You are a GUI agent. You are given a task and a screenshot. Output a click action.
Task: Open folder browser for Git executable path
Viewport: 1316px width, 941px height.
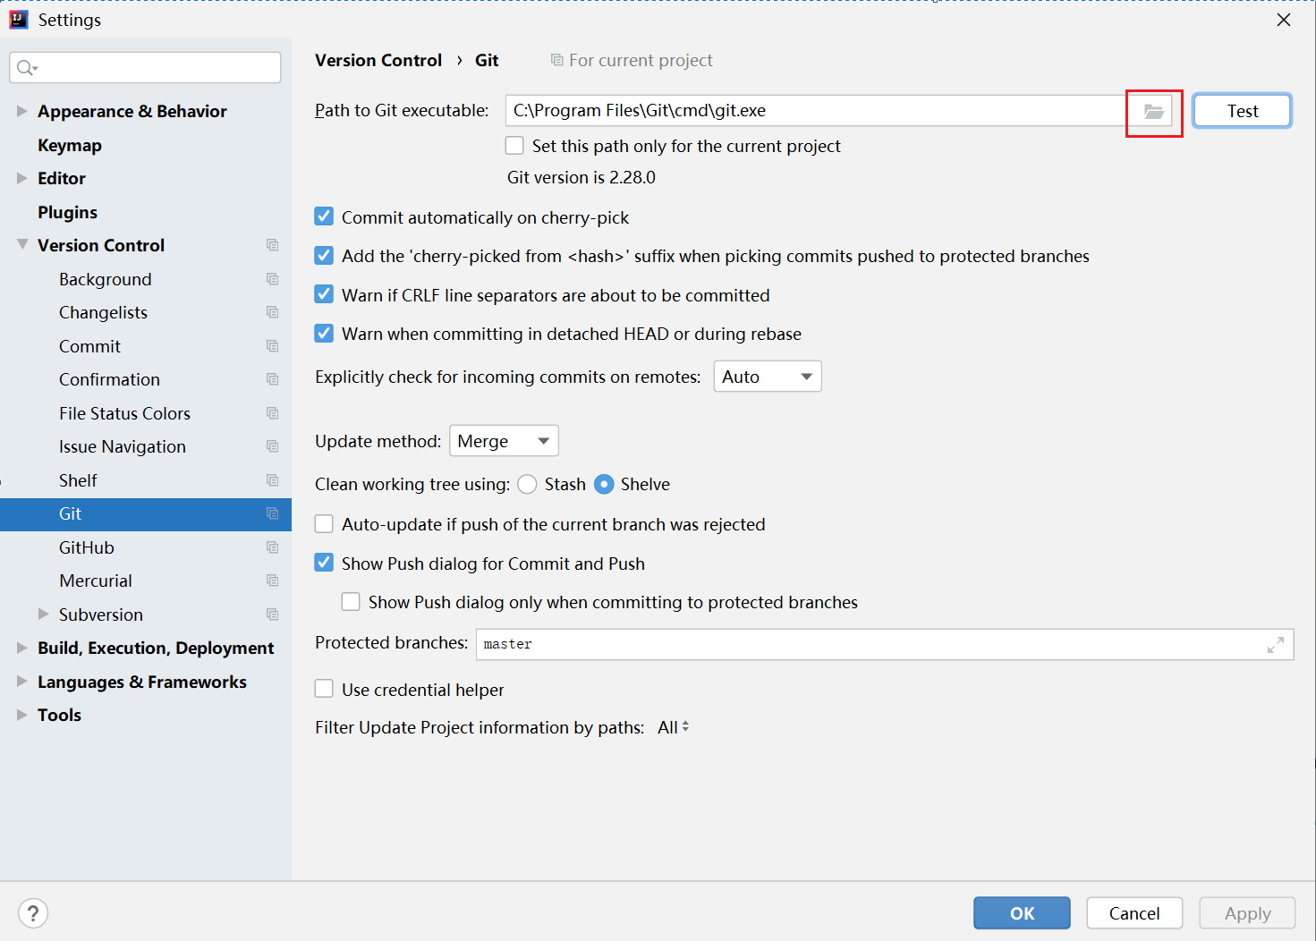[x=1154, y=112]
